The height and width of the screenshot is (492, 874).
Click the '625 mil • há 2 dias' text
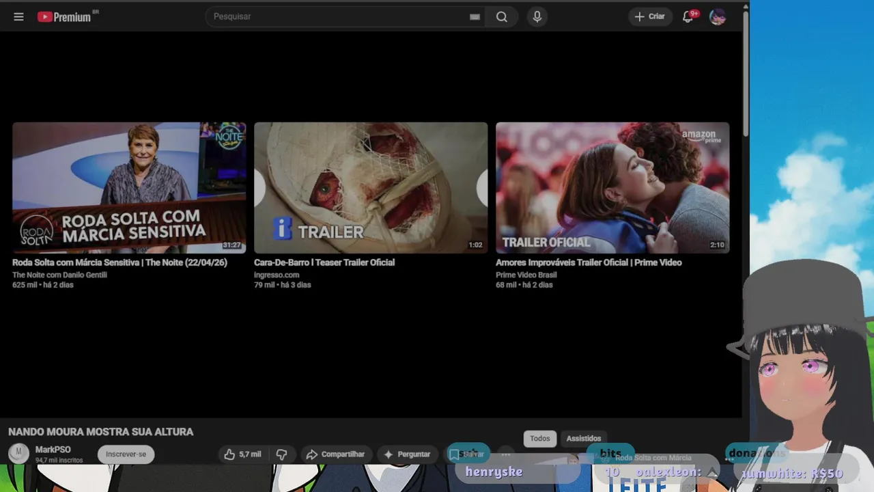(42, 285)
